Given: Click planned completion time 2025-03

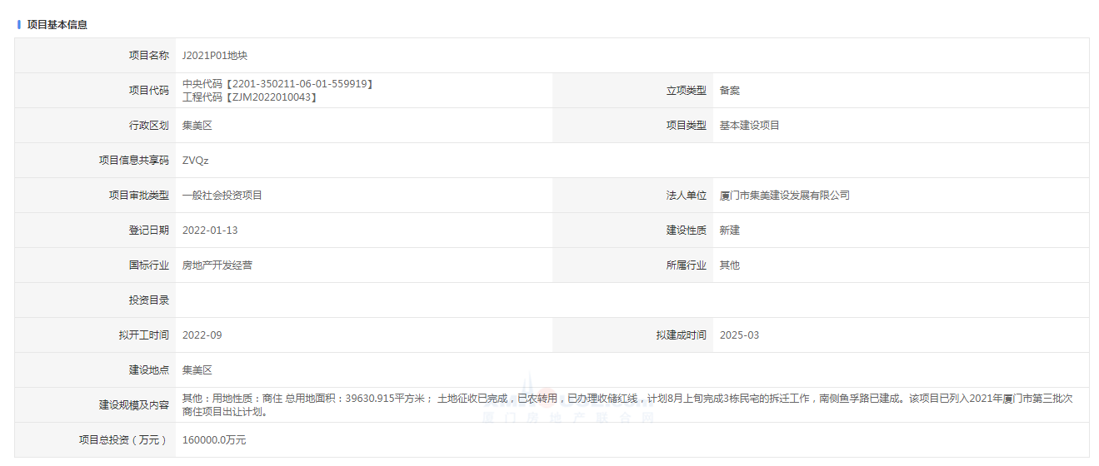Looking at the screenshot, I should click(739, 335).
